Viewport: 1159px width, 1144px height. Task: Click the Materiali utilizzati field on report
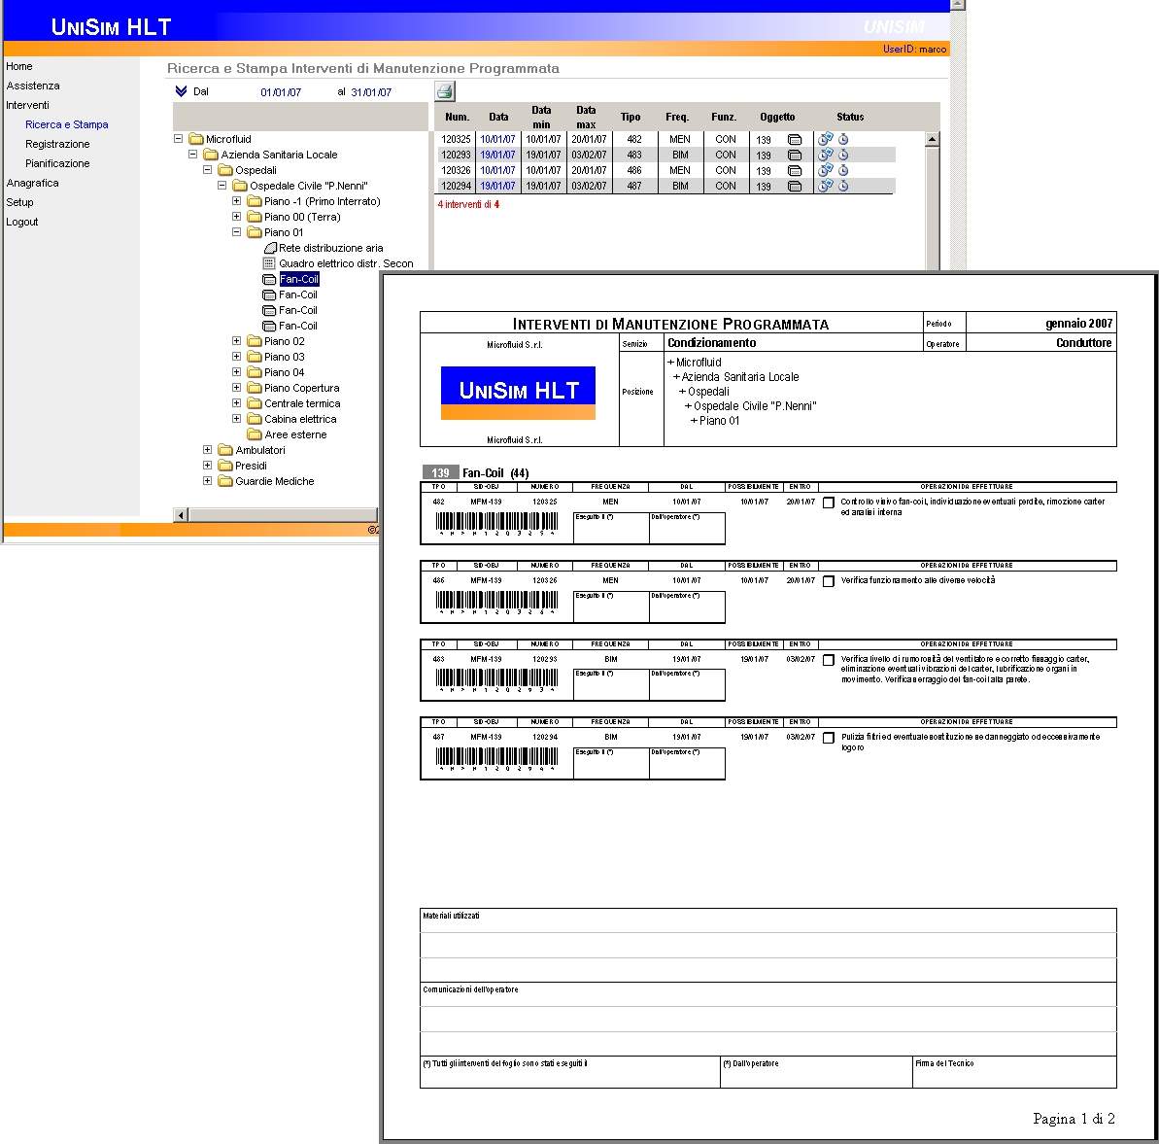pos(768,945)
